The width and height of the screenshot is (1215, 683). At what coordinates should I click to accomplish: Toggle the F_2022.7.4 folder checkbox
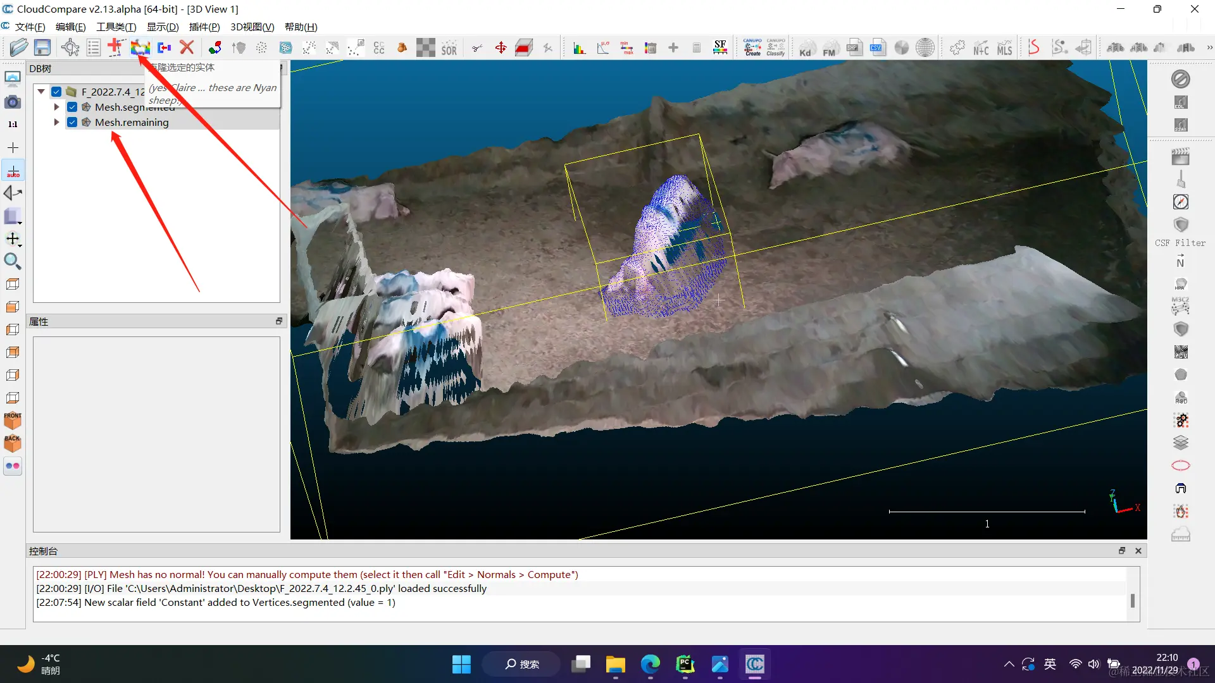(x=56, y=92)
